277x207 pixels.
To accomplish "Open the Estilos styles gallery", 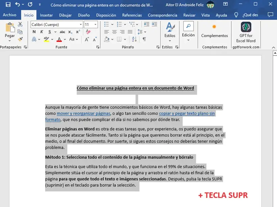I will point(170,32).
